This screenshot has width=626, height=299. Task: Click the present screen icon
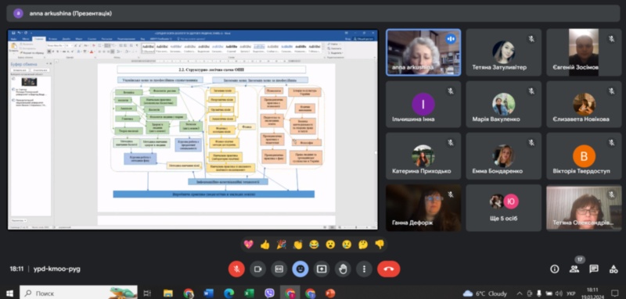tap(322, 269)
